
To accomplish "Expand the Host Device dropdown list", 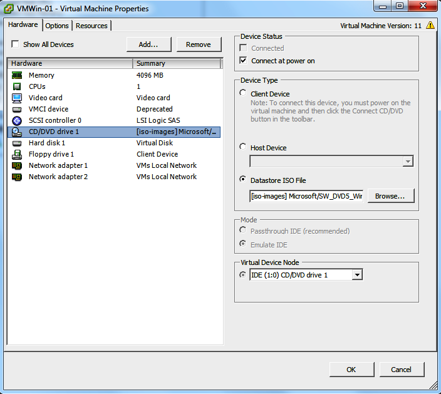I will pos(408,162).
